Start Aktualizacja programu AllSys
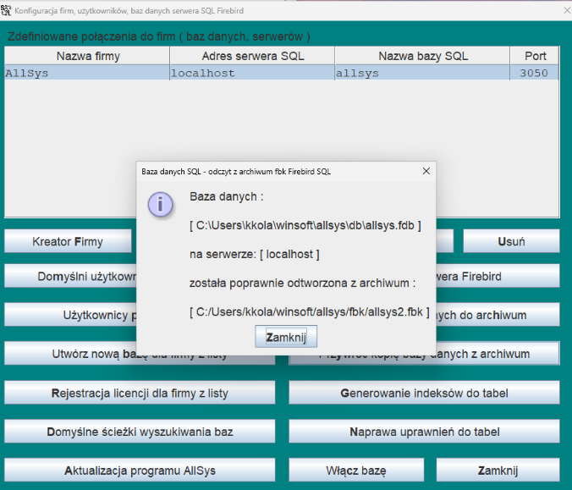572x490 pixels. point(140,471)
